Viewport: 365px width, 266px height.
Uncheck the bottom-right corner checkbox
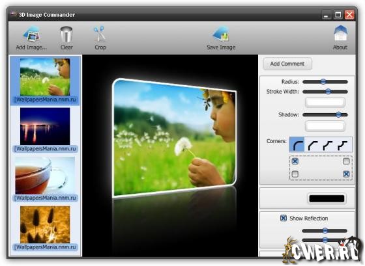(346, 174)
